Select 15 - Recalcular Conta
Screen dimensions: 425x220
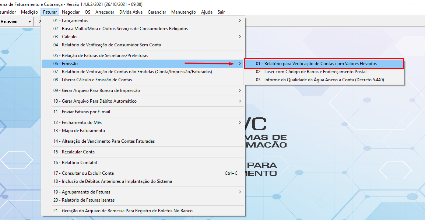tap(74, 152)
